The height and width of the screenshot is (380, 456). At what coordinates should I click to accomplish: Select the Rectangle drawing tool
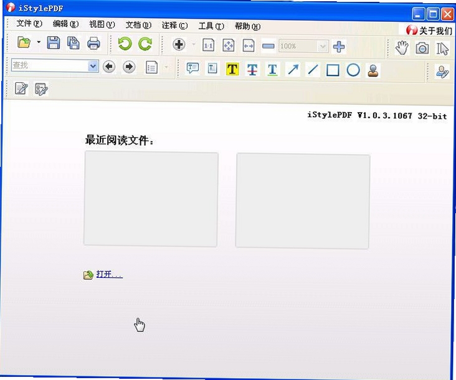pos(333,70)
